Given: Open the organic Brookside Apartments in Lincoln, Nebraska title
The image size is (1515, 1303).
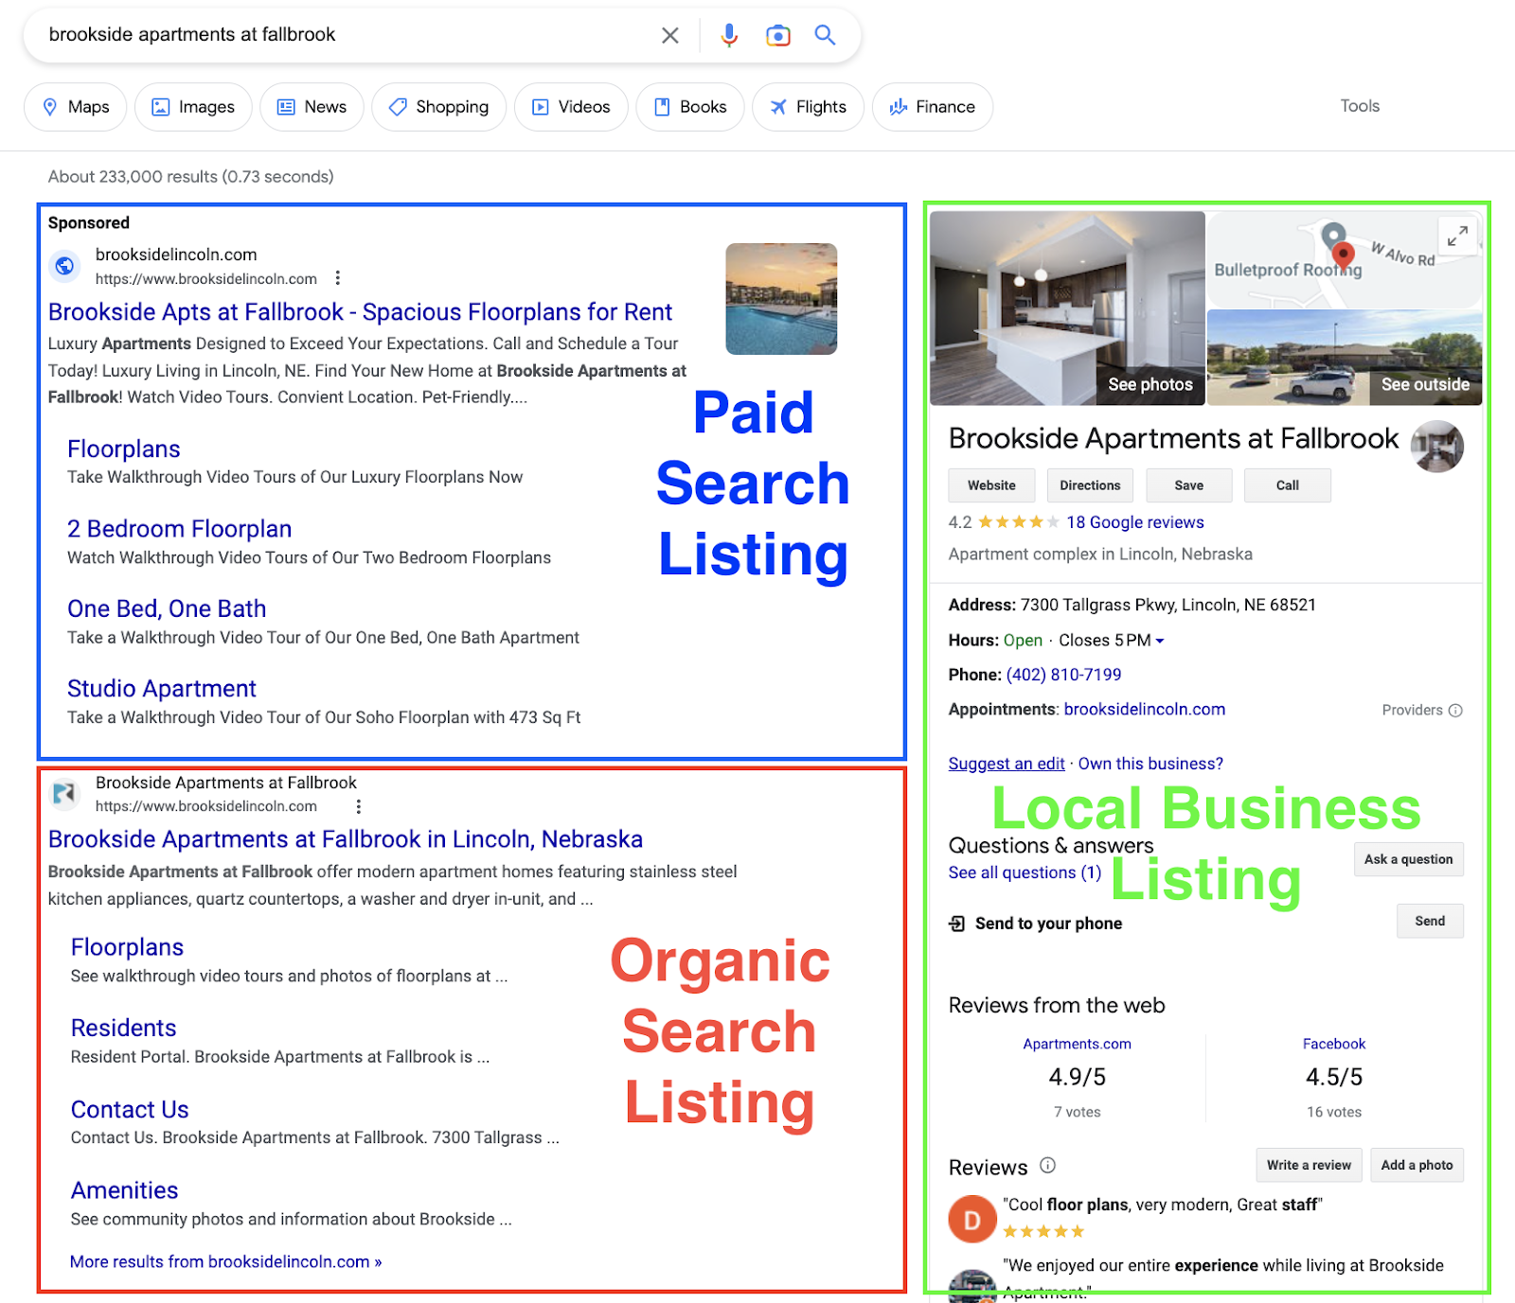Looking at the screenshot, I should click(346, 839).
